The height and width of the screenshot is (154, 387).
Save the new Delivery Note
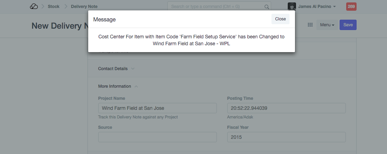(348, 25)
